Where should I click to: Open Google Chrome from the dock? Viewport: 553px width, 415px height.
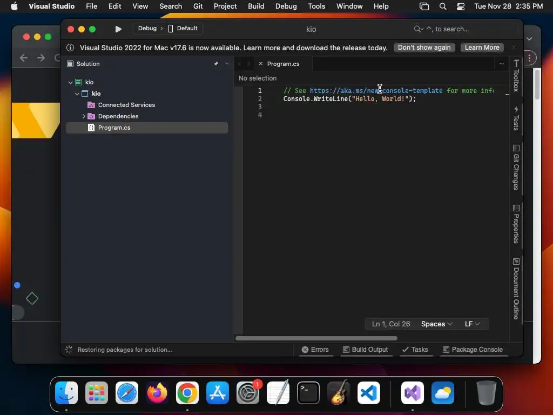pyautogui.click(x=187, y=393)
